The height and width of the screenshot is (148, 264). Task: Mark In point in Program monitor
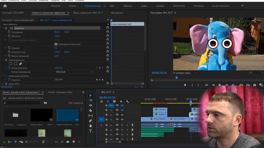point(192,85)
